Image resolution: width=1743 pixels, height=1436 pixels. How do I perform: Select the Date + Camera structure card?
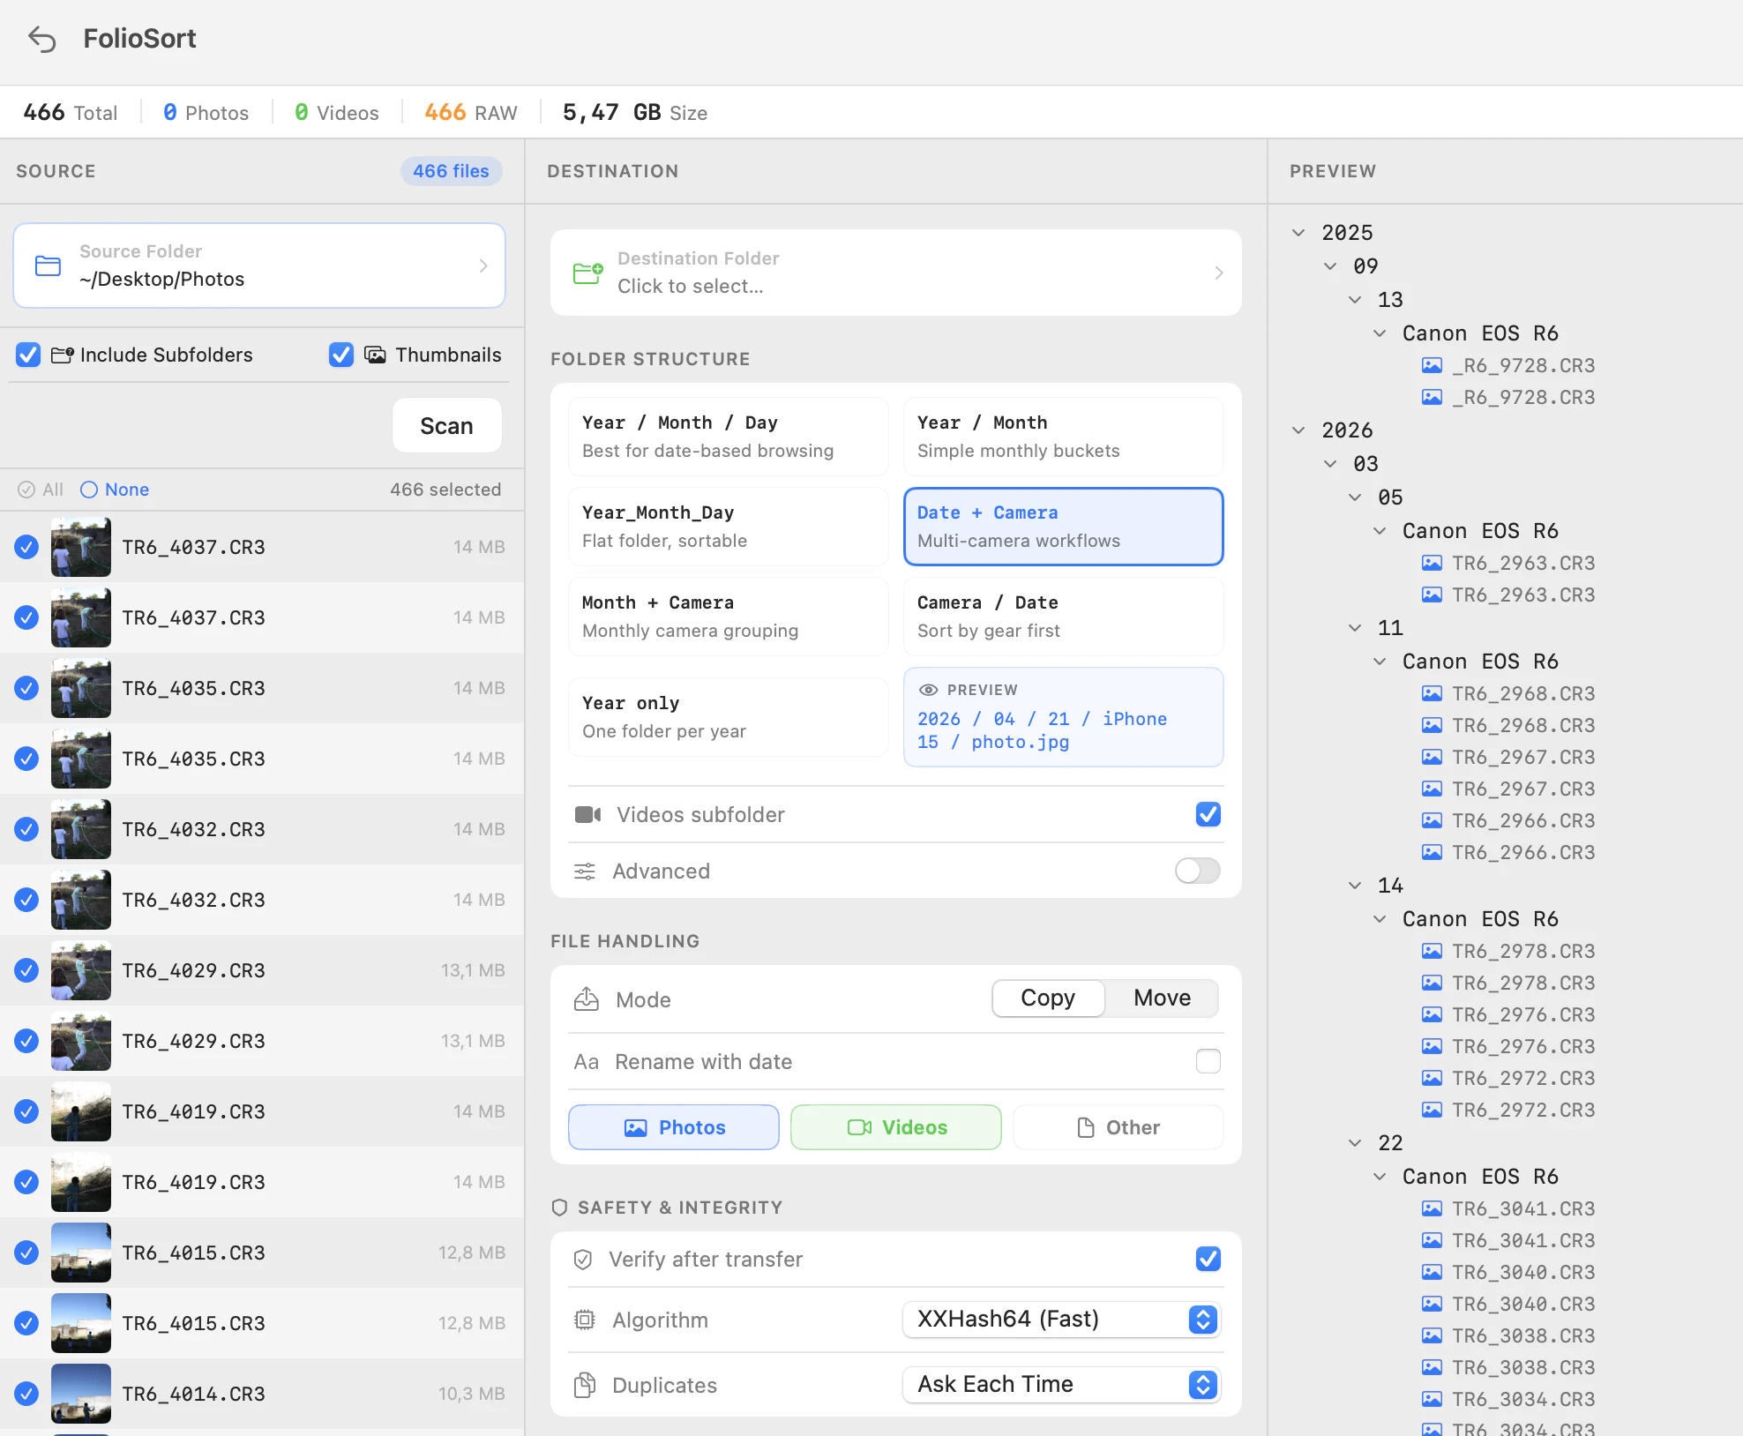1064,527
